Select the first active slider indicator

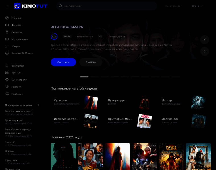(x=84, y=77)
